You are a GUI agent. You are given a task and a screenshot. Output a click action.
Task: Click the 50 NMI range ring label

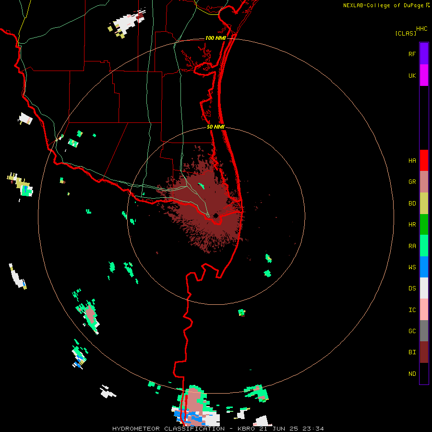point(216,127)
